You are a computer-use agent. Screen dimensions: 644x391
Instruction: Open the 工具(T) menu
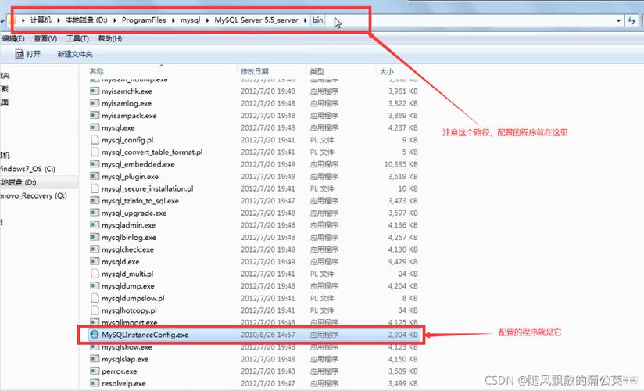pos(77,38)
